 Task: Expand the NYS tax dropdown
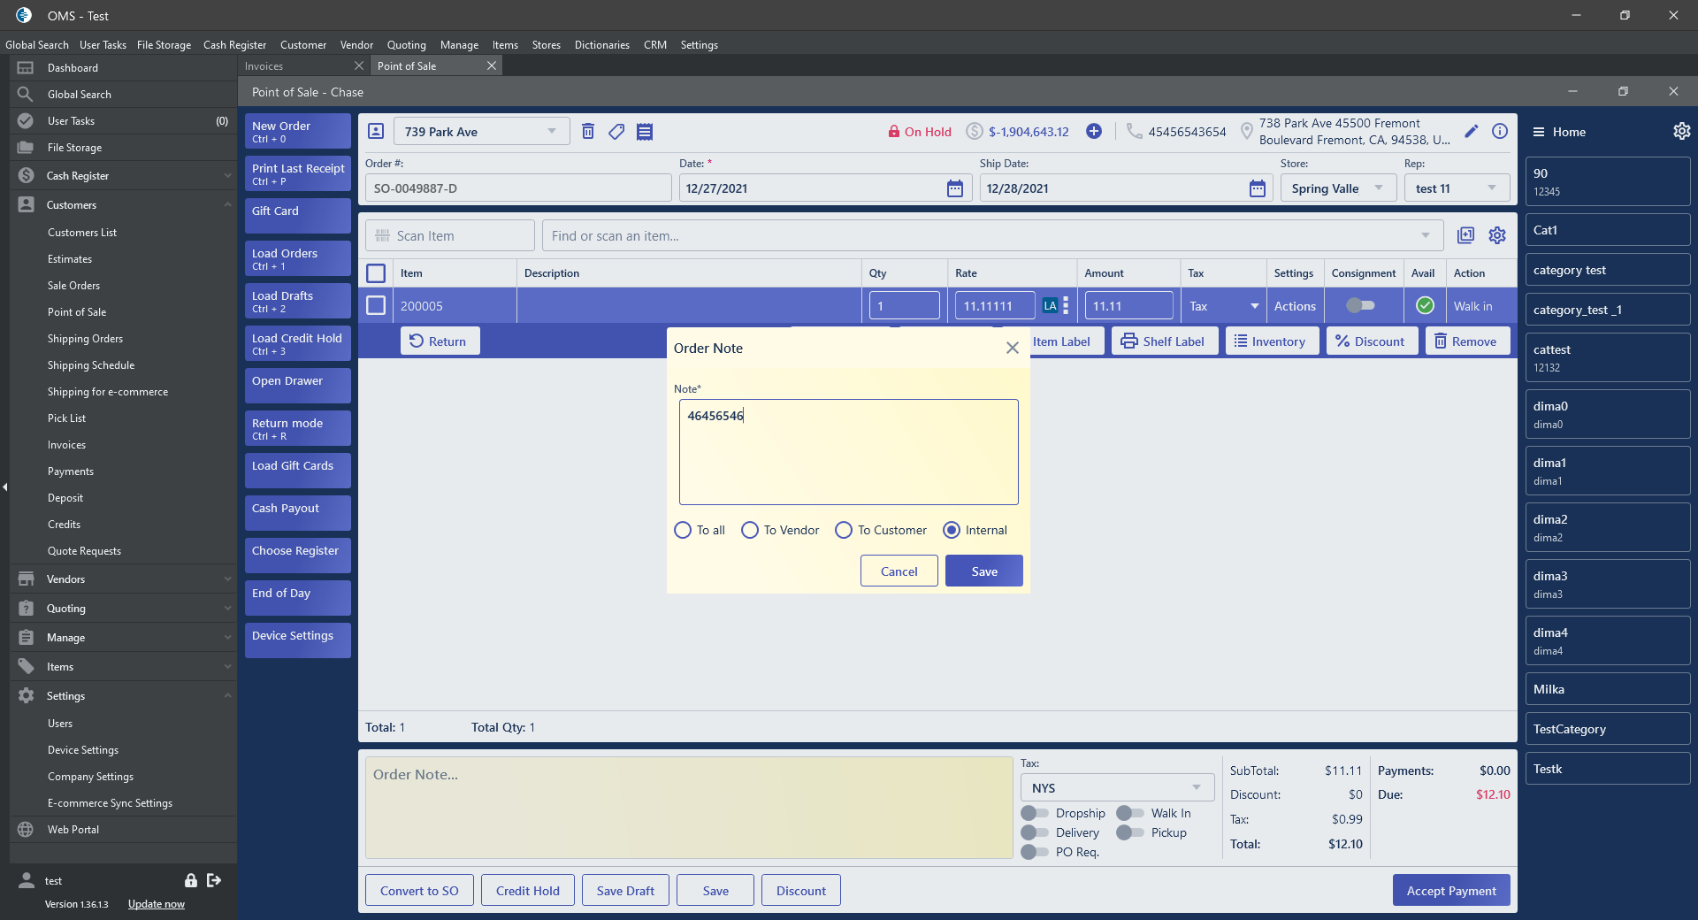tap(1117, 787)
